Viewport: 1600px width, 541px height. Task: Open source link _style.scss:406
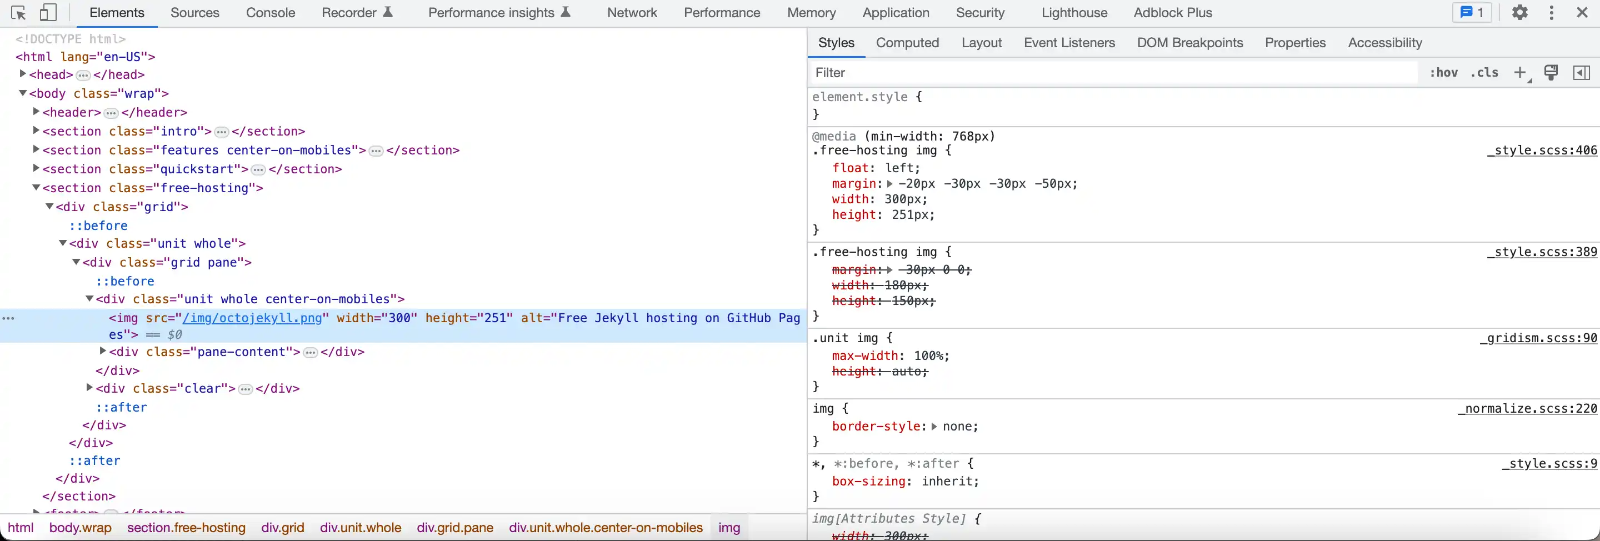1542,151
